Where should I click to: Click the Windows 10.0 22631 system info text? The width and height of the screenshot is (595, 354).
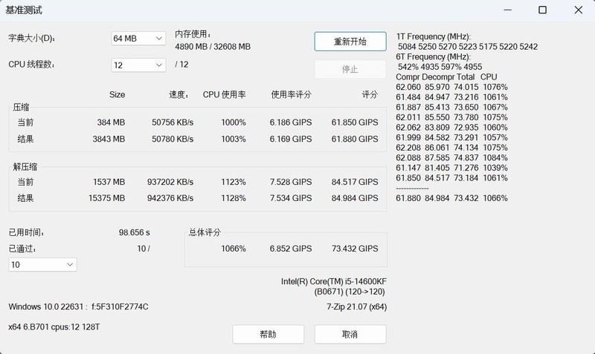pos(78,307)
